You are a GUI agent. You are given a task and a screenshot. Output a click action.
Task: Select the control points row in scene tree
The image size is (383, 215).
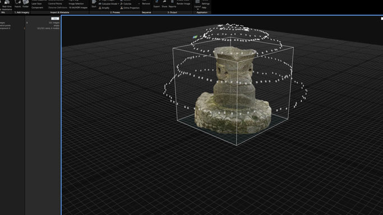coord(6,26)
